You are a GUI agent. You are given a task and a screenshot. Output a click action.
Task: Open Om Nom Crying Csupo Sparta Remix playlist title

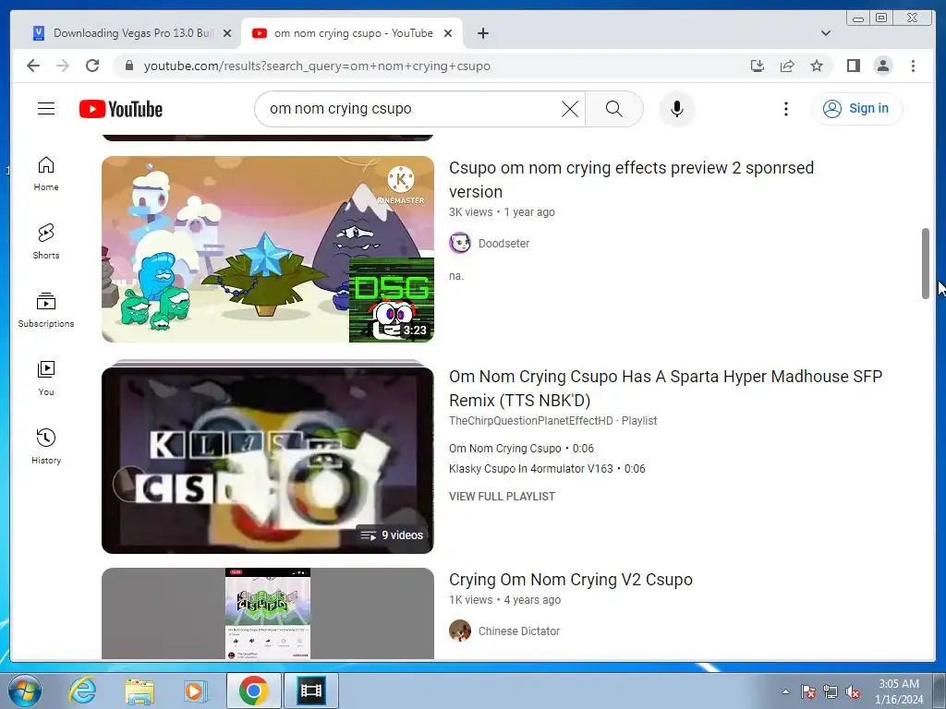pos(665,388)
